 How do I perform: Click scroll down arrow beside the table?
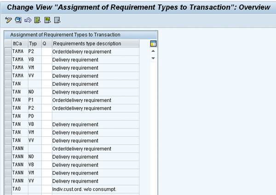tap(153, 58)
